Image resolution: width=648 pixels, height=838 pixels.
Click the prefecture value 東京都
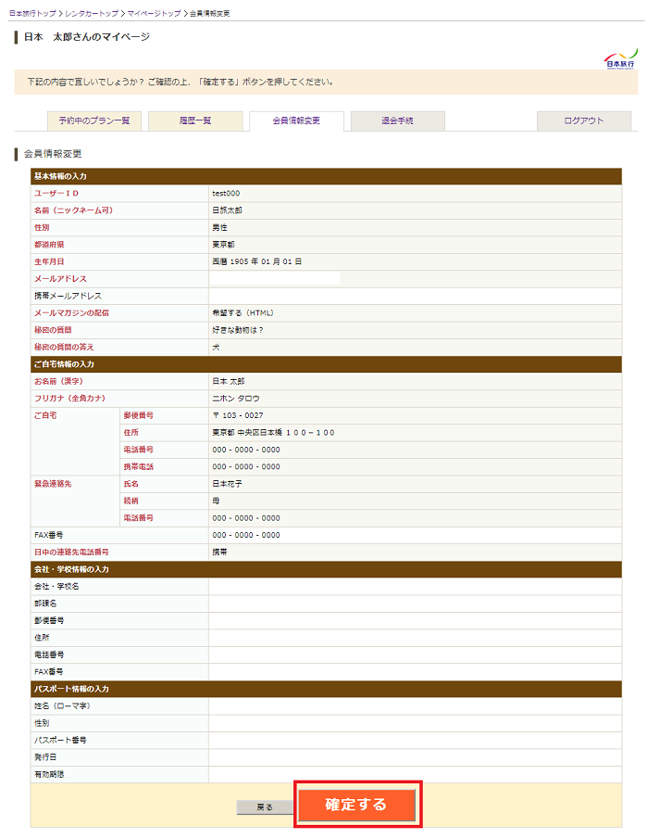(223, 245)
